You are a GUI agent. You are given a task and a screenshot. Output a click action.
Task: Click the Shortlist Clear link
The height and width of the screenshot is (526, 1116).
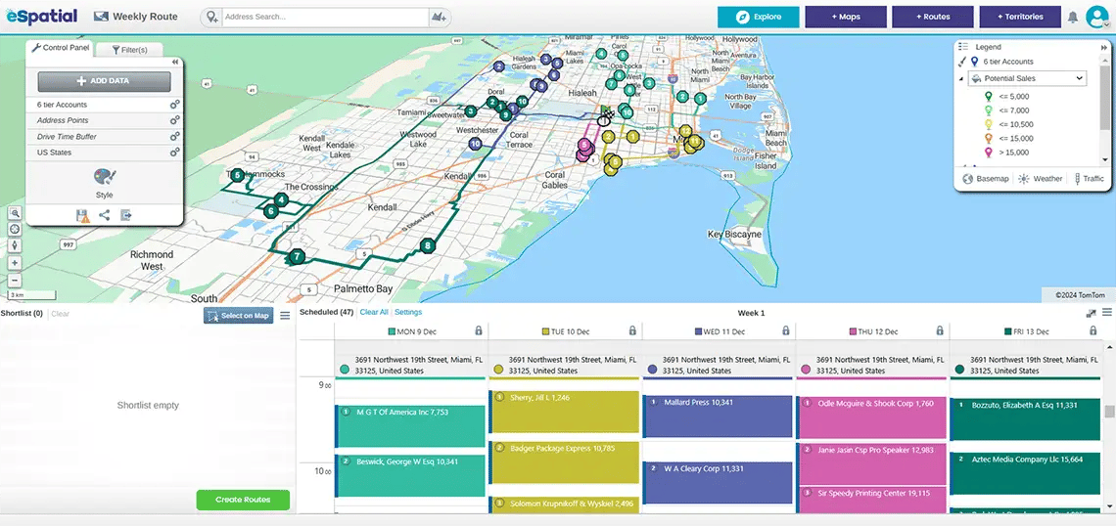(61, 314)
